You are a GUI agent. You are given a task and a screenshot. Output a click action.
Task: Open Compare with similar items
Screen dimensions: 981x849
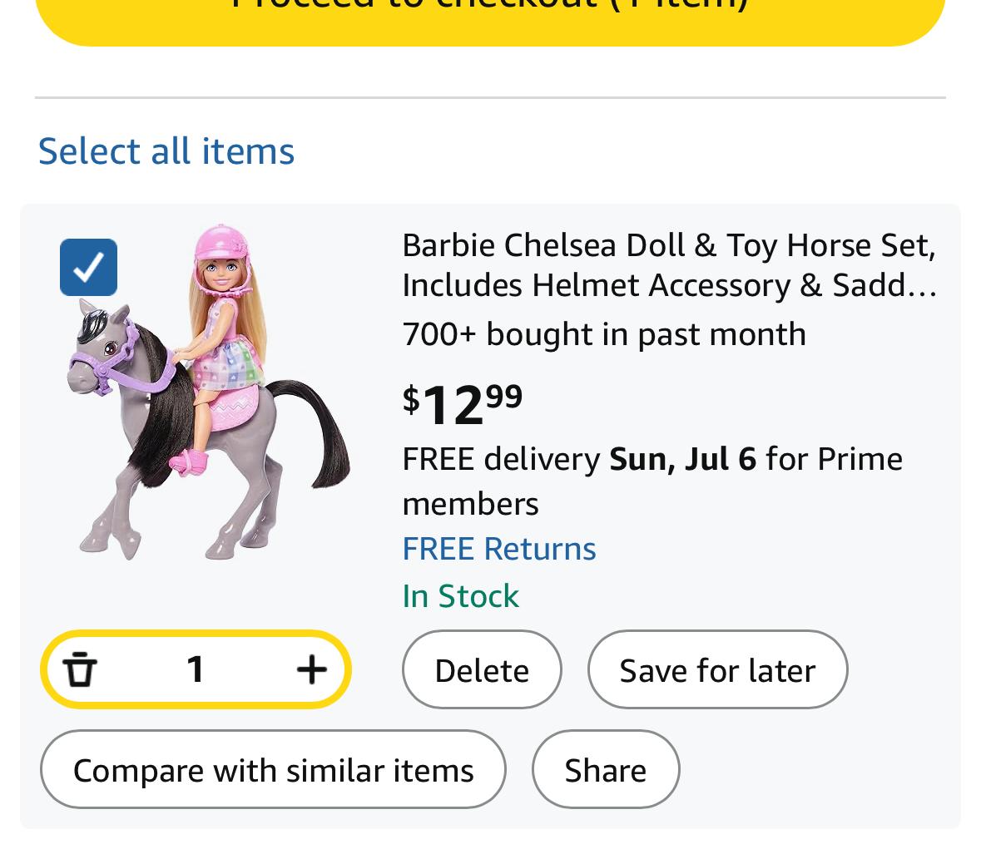coord(273,770)
